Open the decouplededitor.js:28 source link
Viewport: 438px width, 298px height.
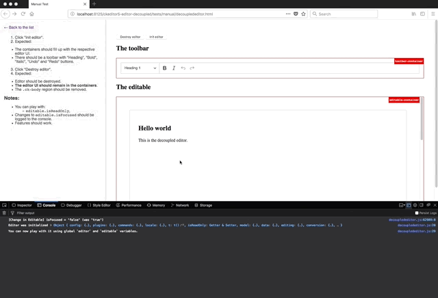(417, 225)
